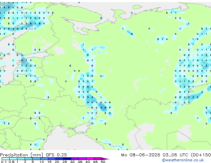Open the weatheronline.co.uk link
This screenshot has width=211, height=163.
[x=183, y=160]
